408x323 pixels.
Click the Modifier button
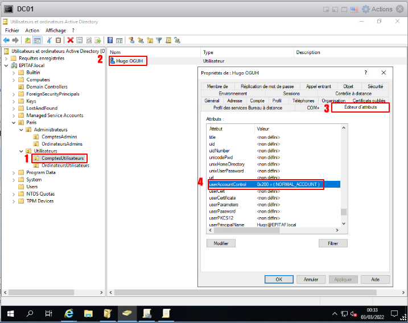tap(221, 243)
